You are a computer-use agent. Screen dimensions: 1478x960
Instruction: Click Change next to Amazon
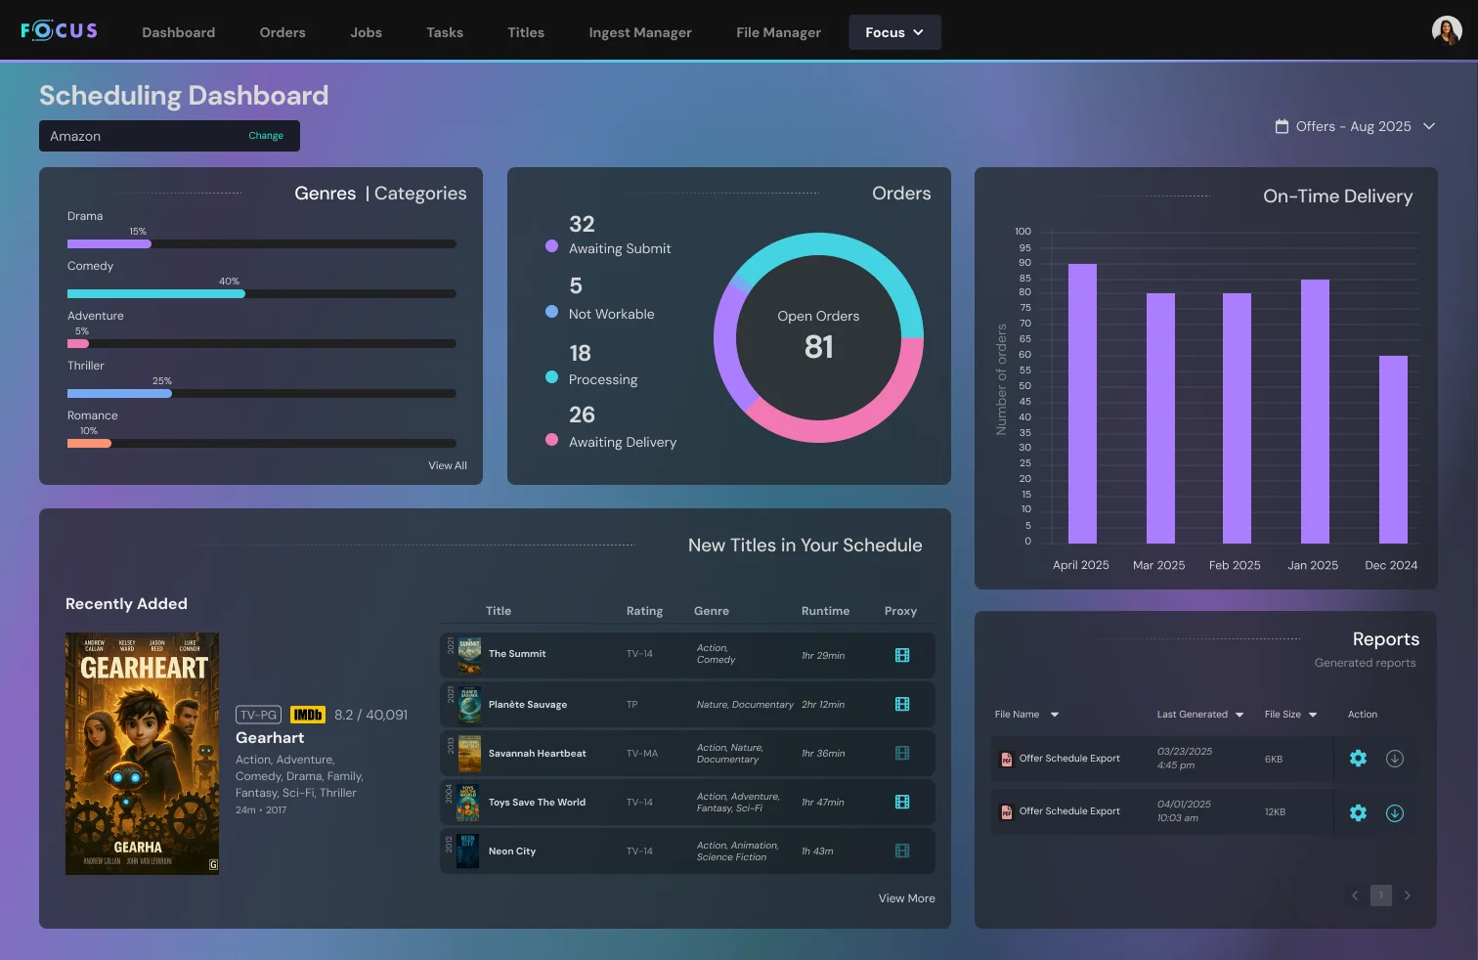click(x=266, y=136)
